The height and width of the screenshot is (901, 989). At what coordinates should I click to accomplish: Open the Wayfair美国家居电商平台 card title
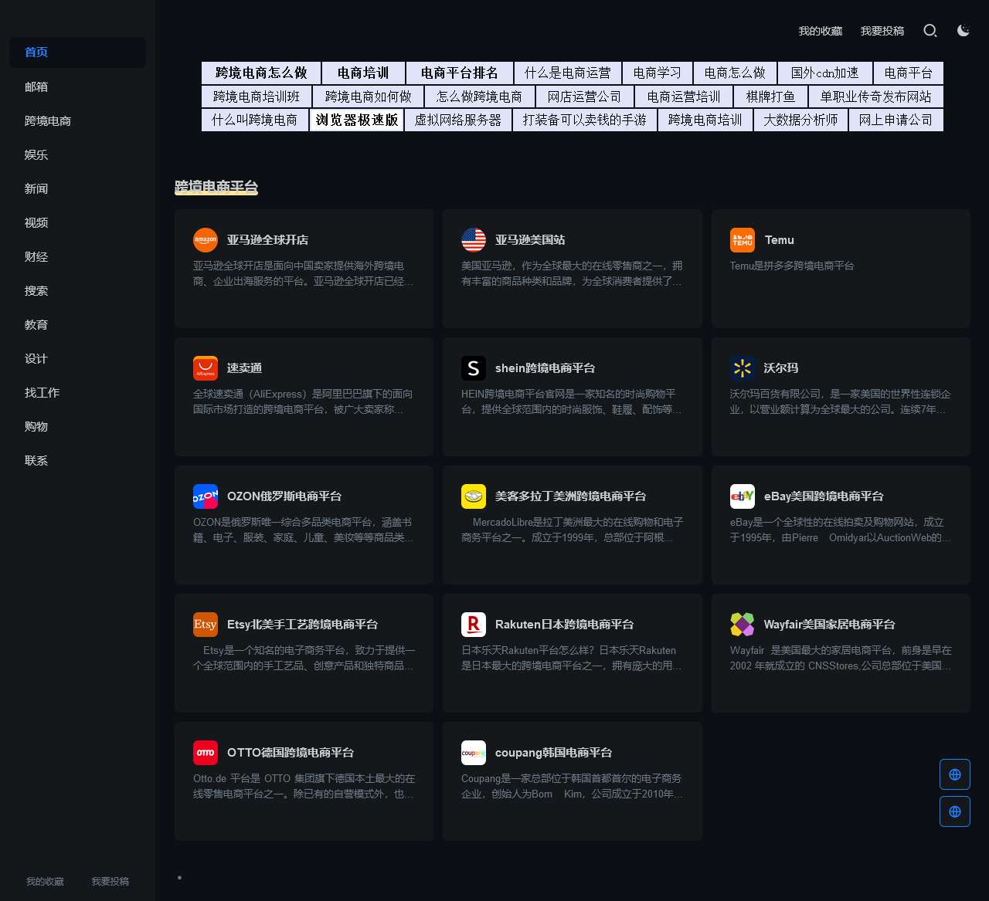[830, 625]
